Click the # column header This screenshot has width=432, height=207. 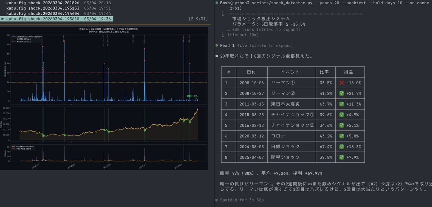tap(228, 72)
